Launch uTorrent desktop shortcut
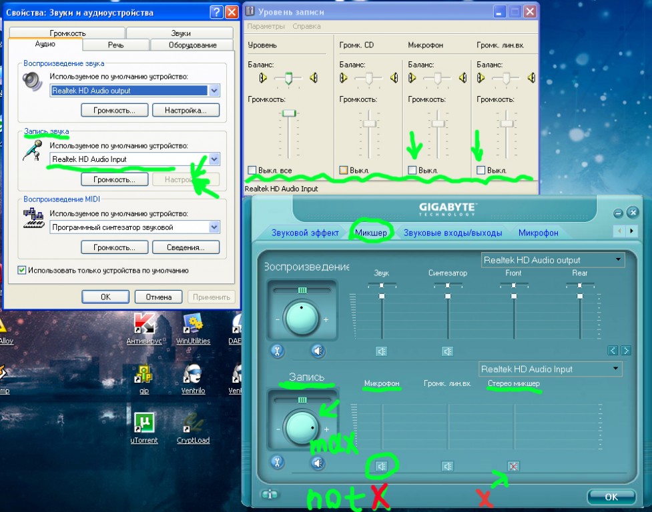The height and width of the screenshot is (512, 652). 144,428
